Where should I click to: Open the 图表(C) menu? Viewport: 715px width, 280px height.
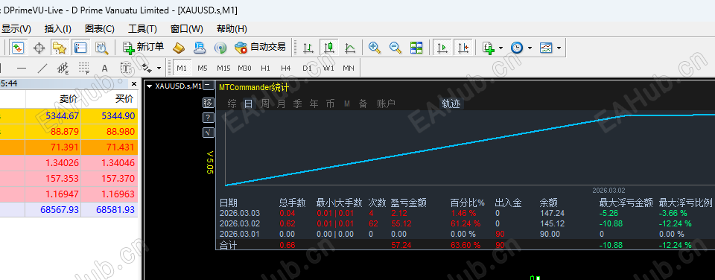coord(100,29)
